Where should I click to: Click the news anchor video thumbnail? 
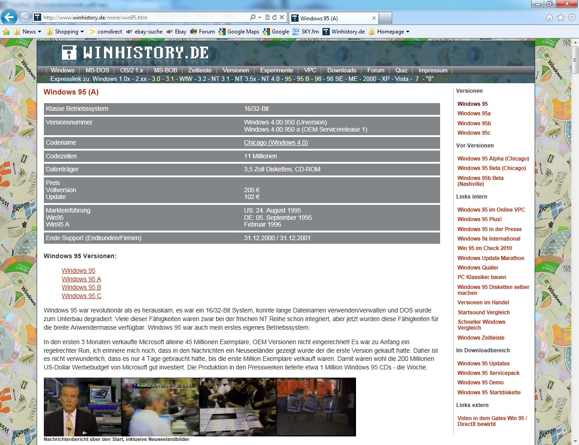(82, 407)
